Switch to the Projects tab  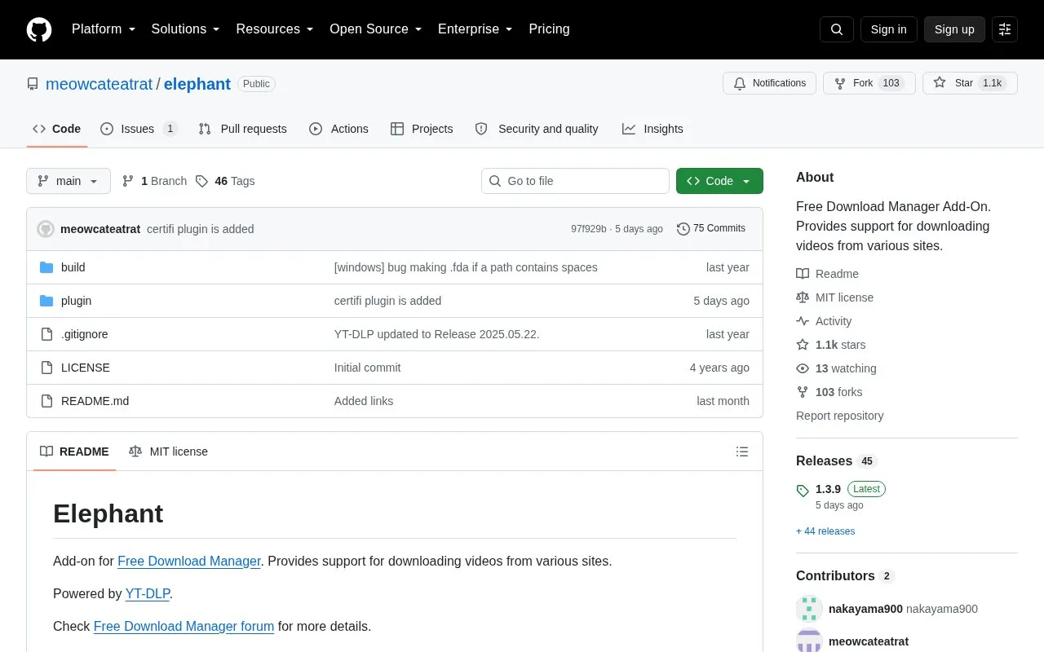[x=422, y=129]
